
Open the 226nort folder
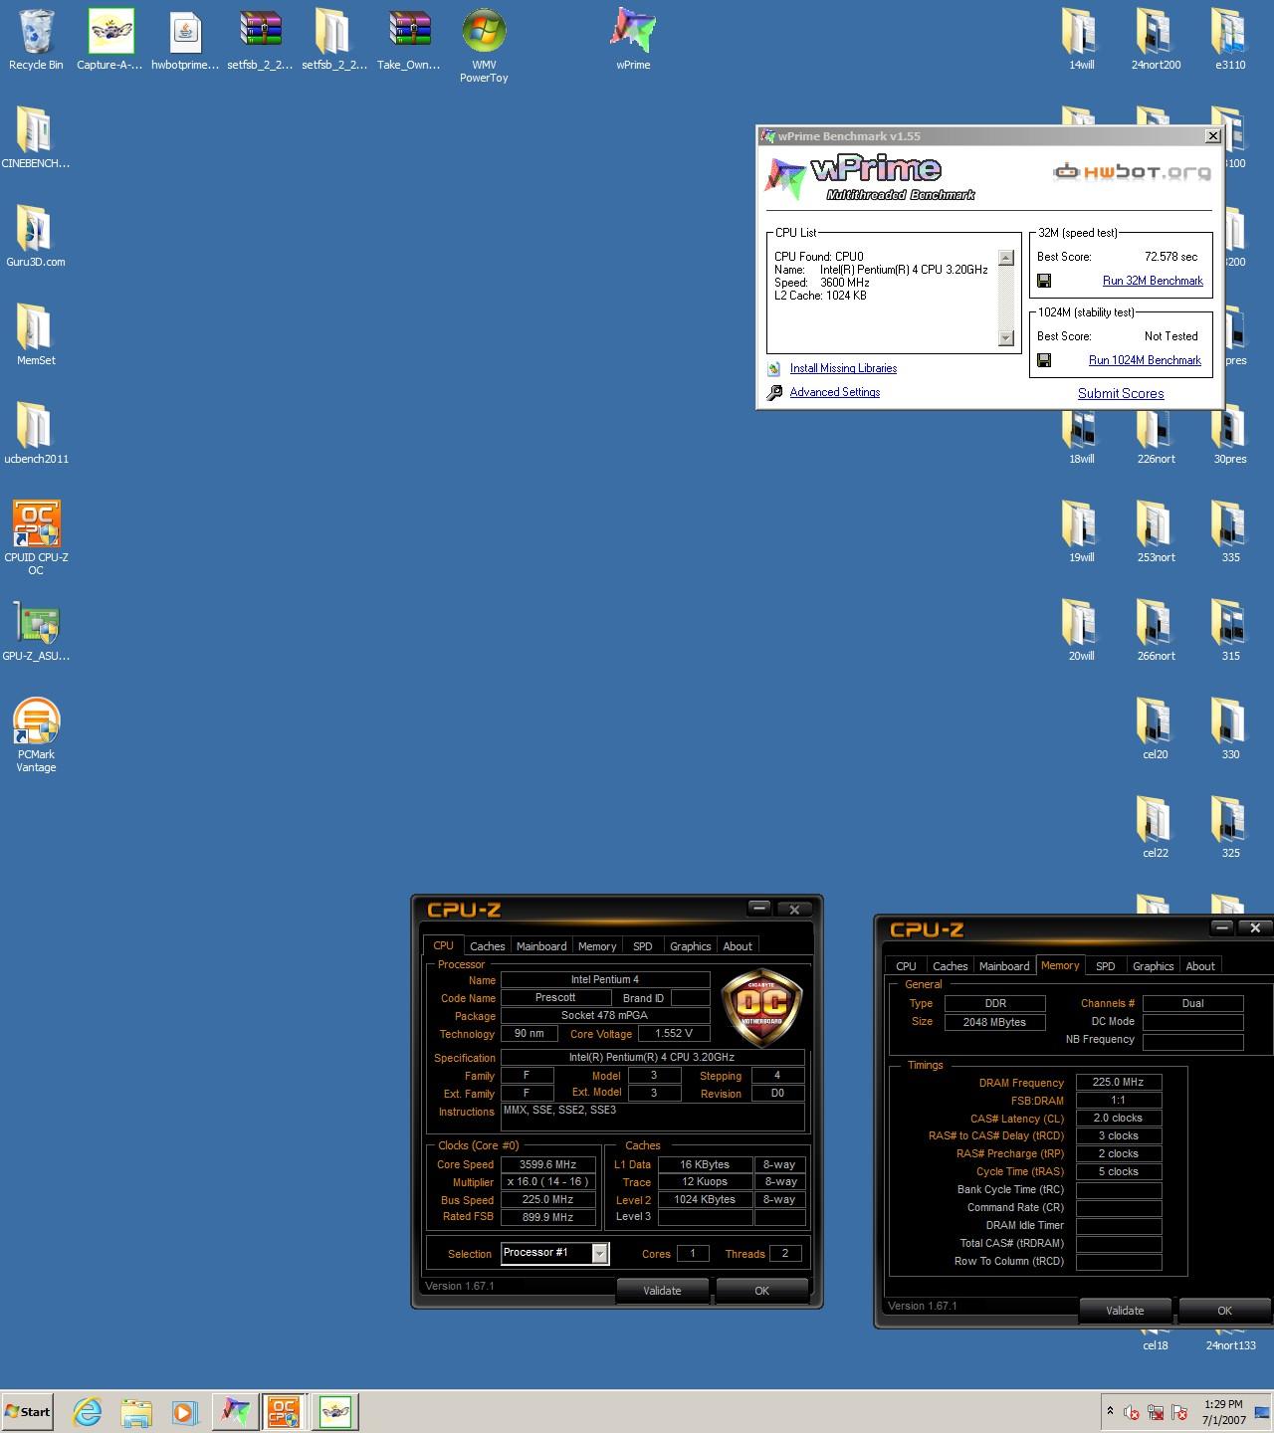tap(1156, 434)
